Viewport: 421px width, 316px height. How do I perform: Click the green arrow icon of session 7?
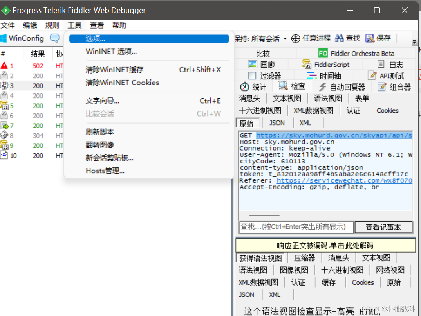point(5,126)
